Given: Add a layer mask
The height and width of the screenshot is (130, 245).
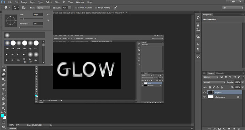Looking at the screenshot, I should (x=219, y=129).
